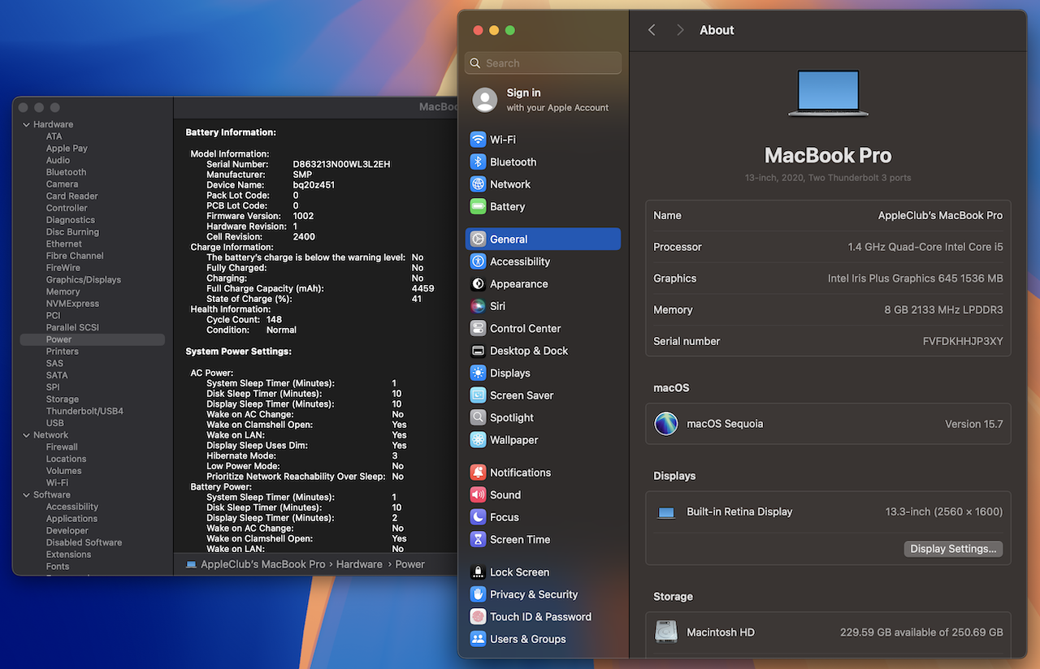Image resolution: width=1040 pixels, height=669 pixels.
Task: Select the Displays icon in sidebar
Action: (478, 373)
